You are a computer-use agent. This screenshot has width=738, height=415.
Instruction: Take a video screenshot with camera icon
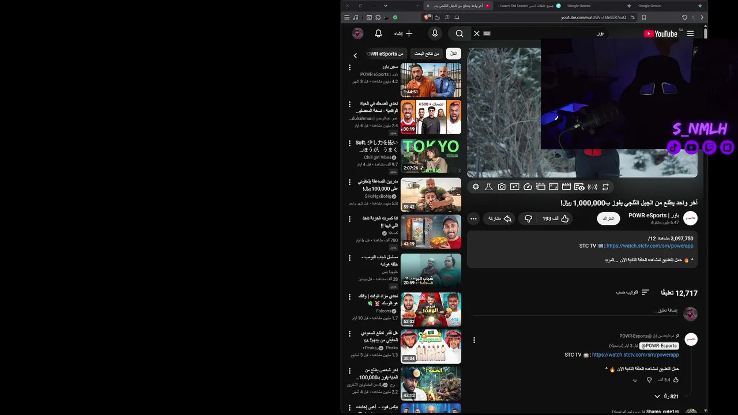502,187
